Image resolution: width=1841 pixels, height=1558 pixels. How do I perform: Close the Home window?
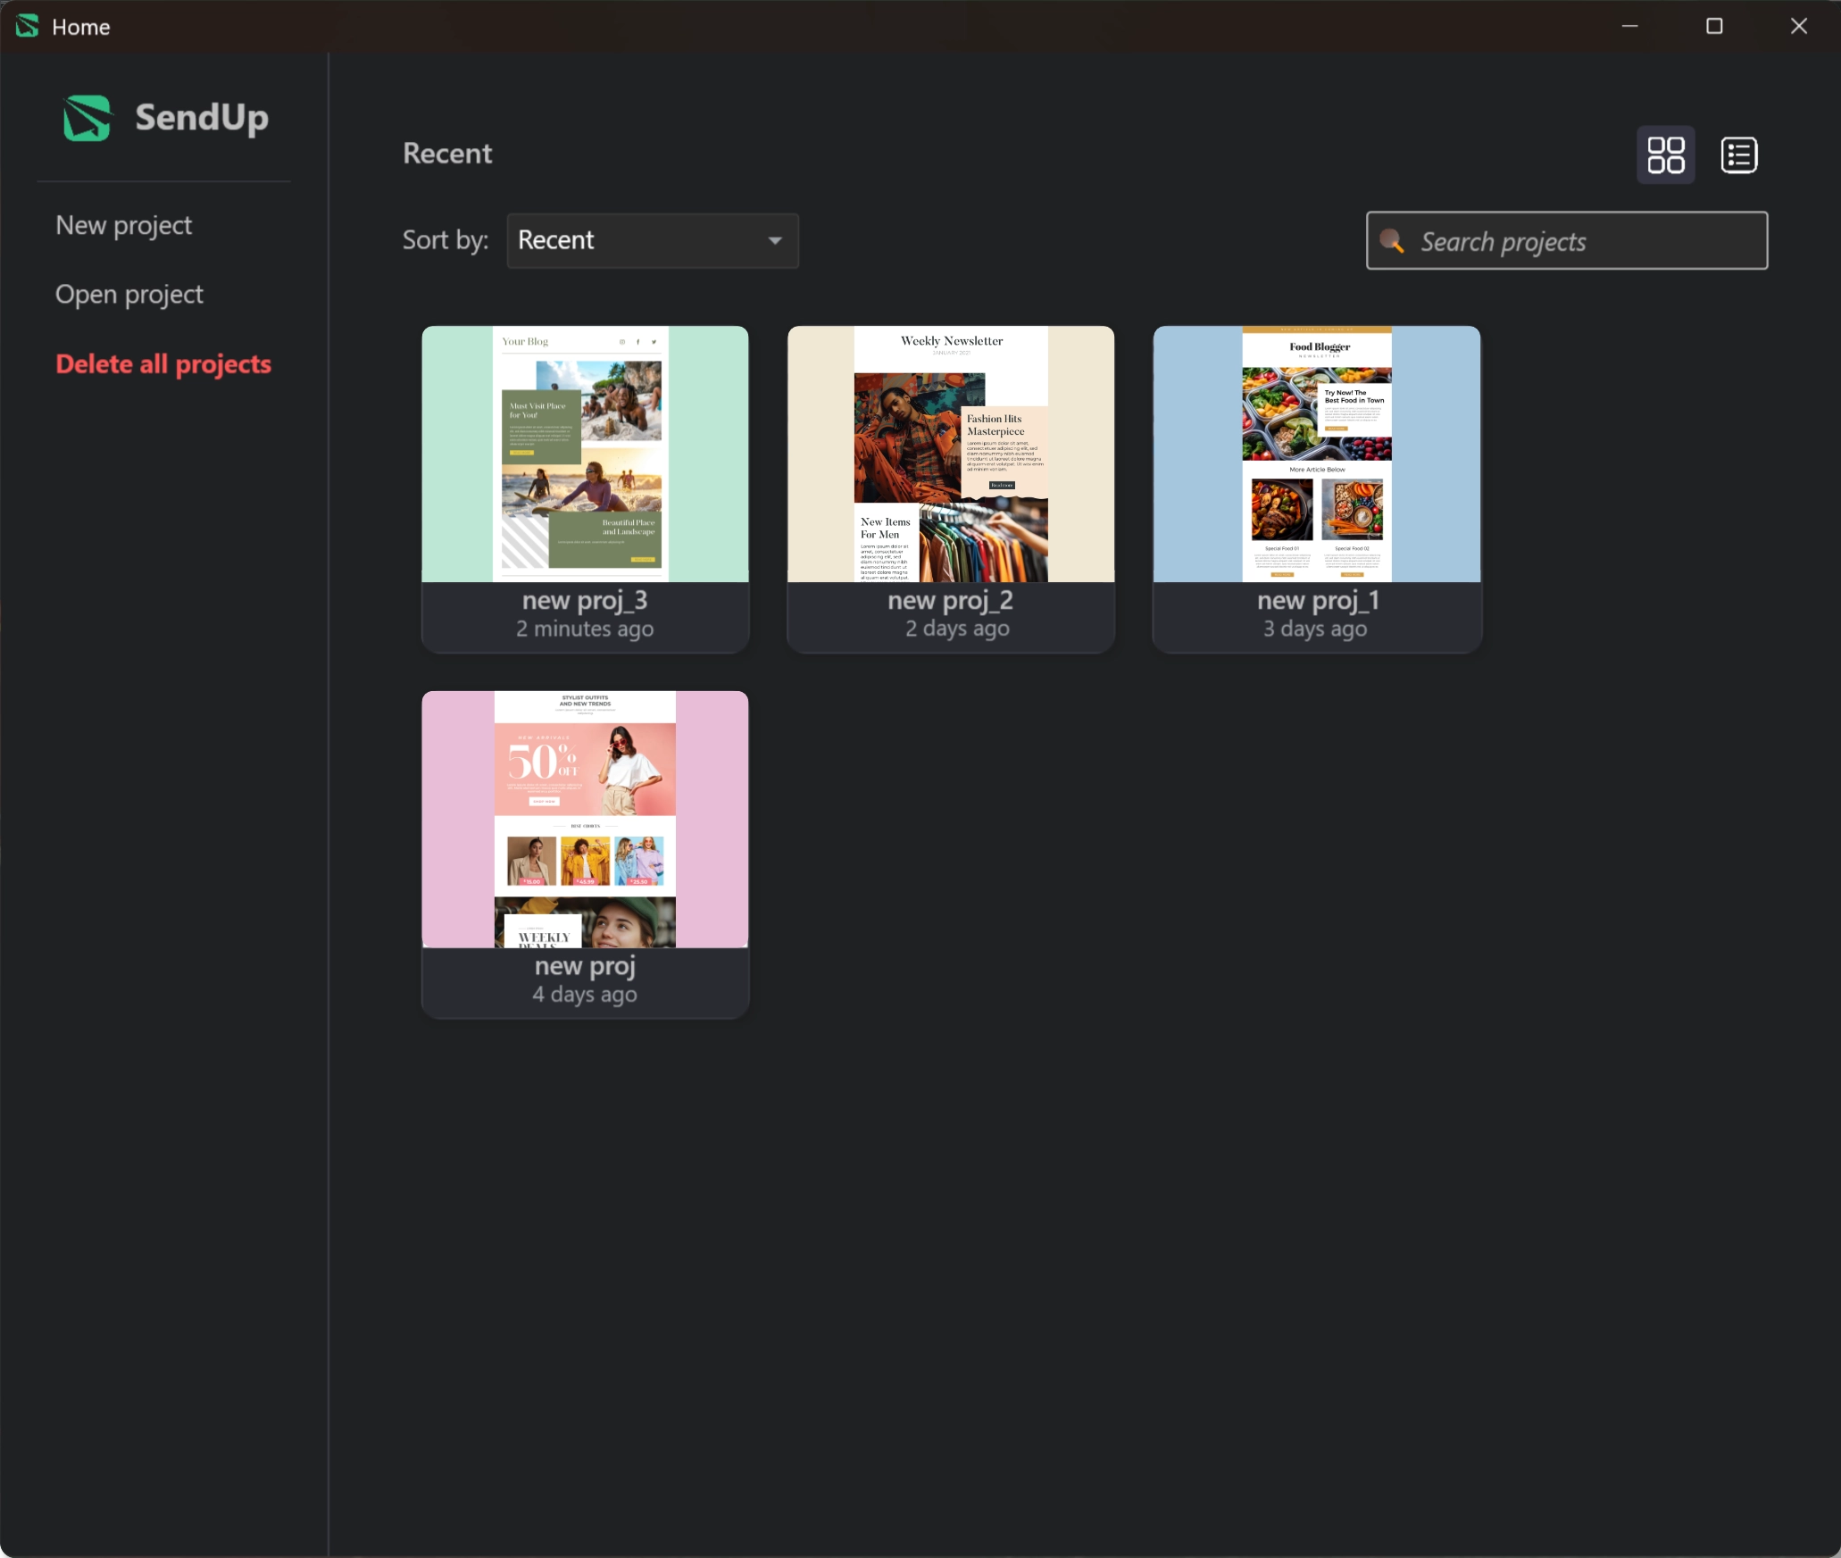click(x=1798, y=26)
